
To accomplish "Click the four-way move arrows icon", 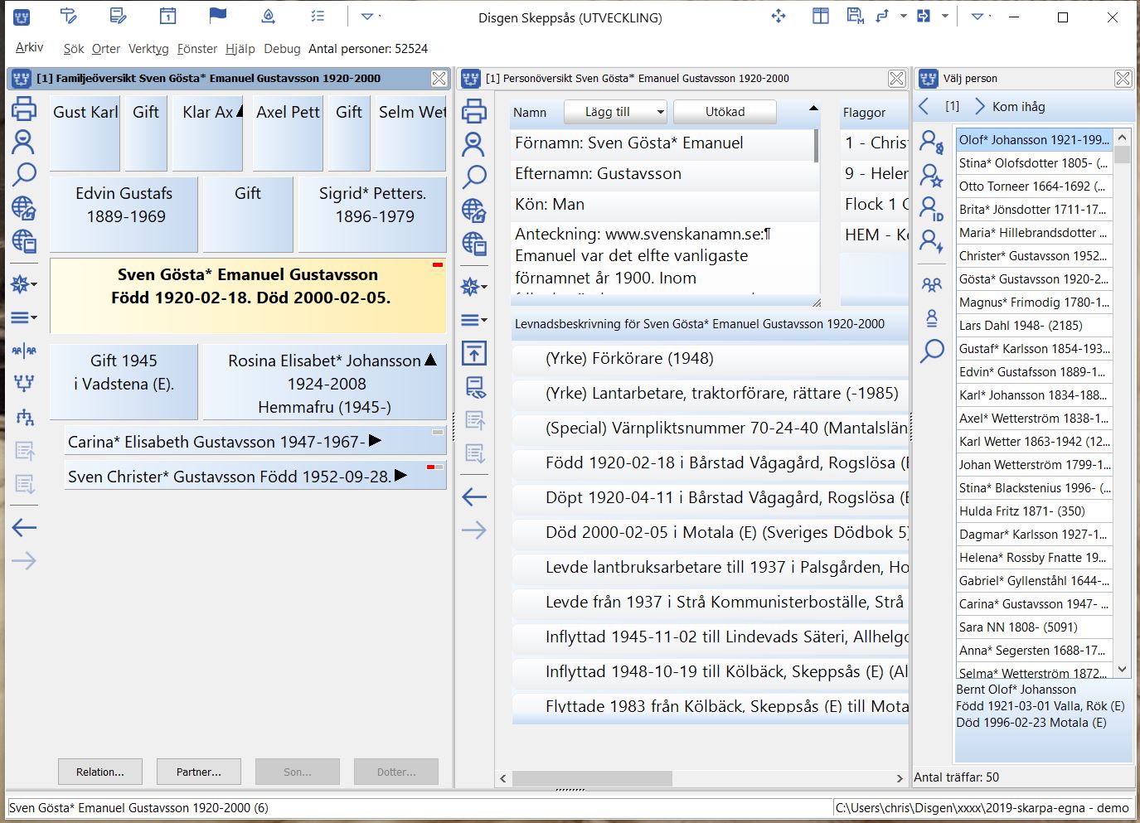I will click(779, 15).
